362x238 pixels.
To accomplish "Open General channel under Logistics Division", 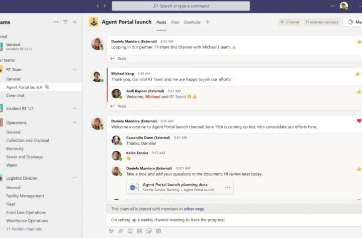I will point(13,188).
